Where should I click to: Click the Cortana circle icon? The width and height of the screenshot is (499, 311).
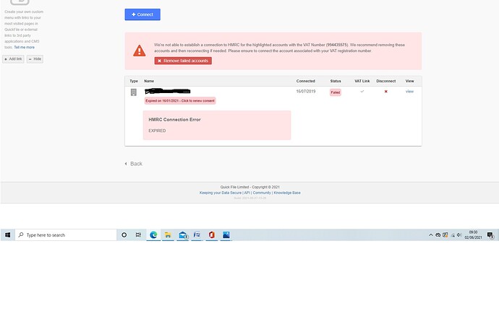pyautogui.click(x=124, y=235)
